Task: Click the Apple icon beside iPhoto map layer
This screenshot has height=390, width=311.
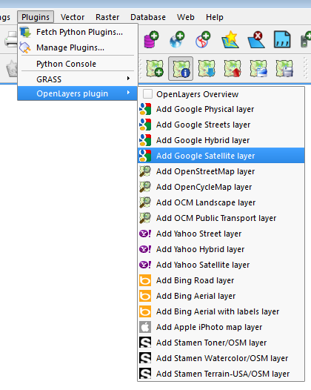Action: (145, 327)
